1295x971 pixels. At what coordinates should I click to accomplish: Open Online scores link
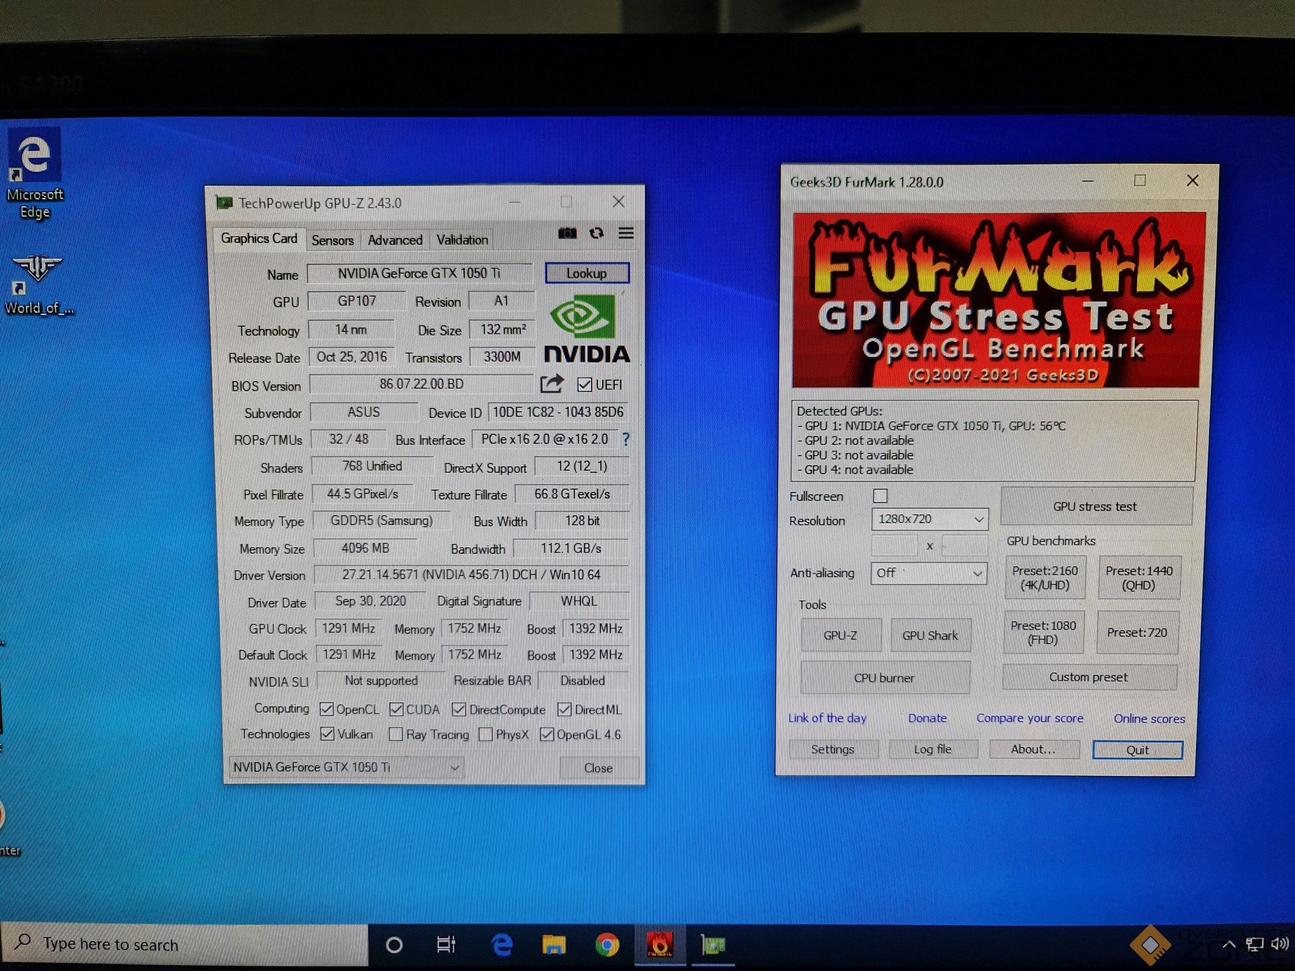[x=1149, y=719]
